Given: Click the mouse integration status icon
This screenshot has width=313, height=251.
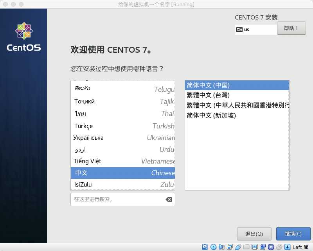Looking at the screenshot, I should (x=279, y=247).
